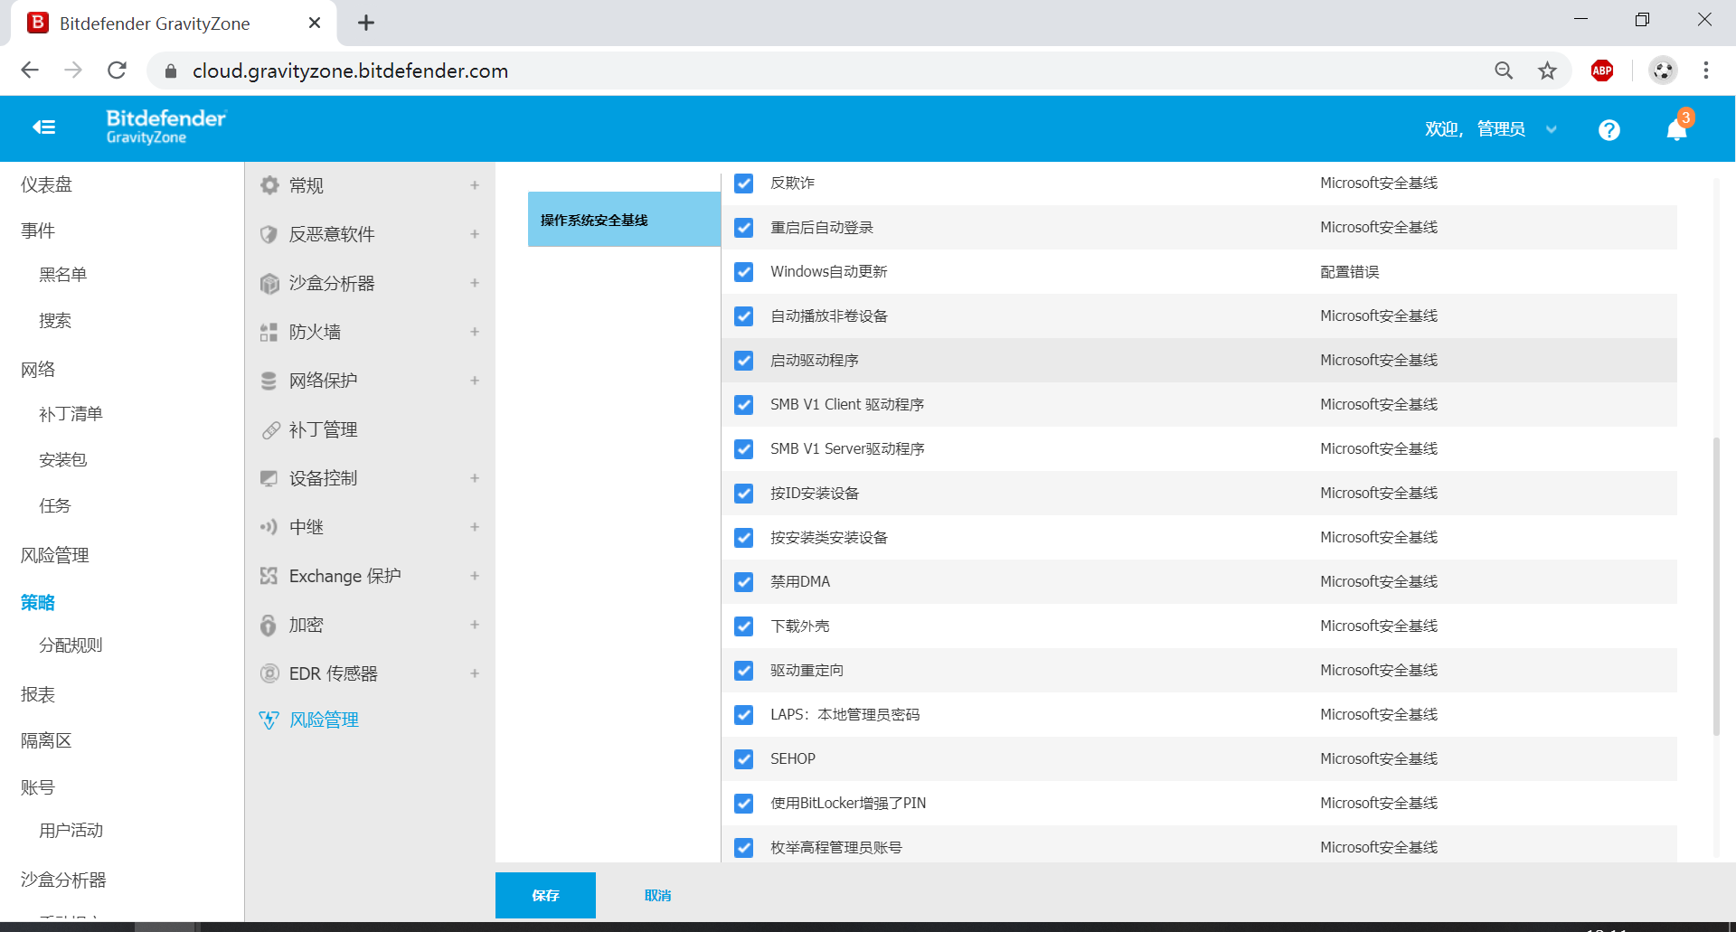1736x932 pixels.
Task: Click the settings list vertical scrollbar
Action: [1716, 586]
